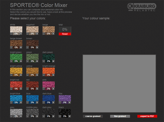This screenshot has height=122, width=164.
Task: Click plus under the red swatch
Action: click(37, 89)
